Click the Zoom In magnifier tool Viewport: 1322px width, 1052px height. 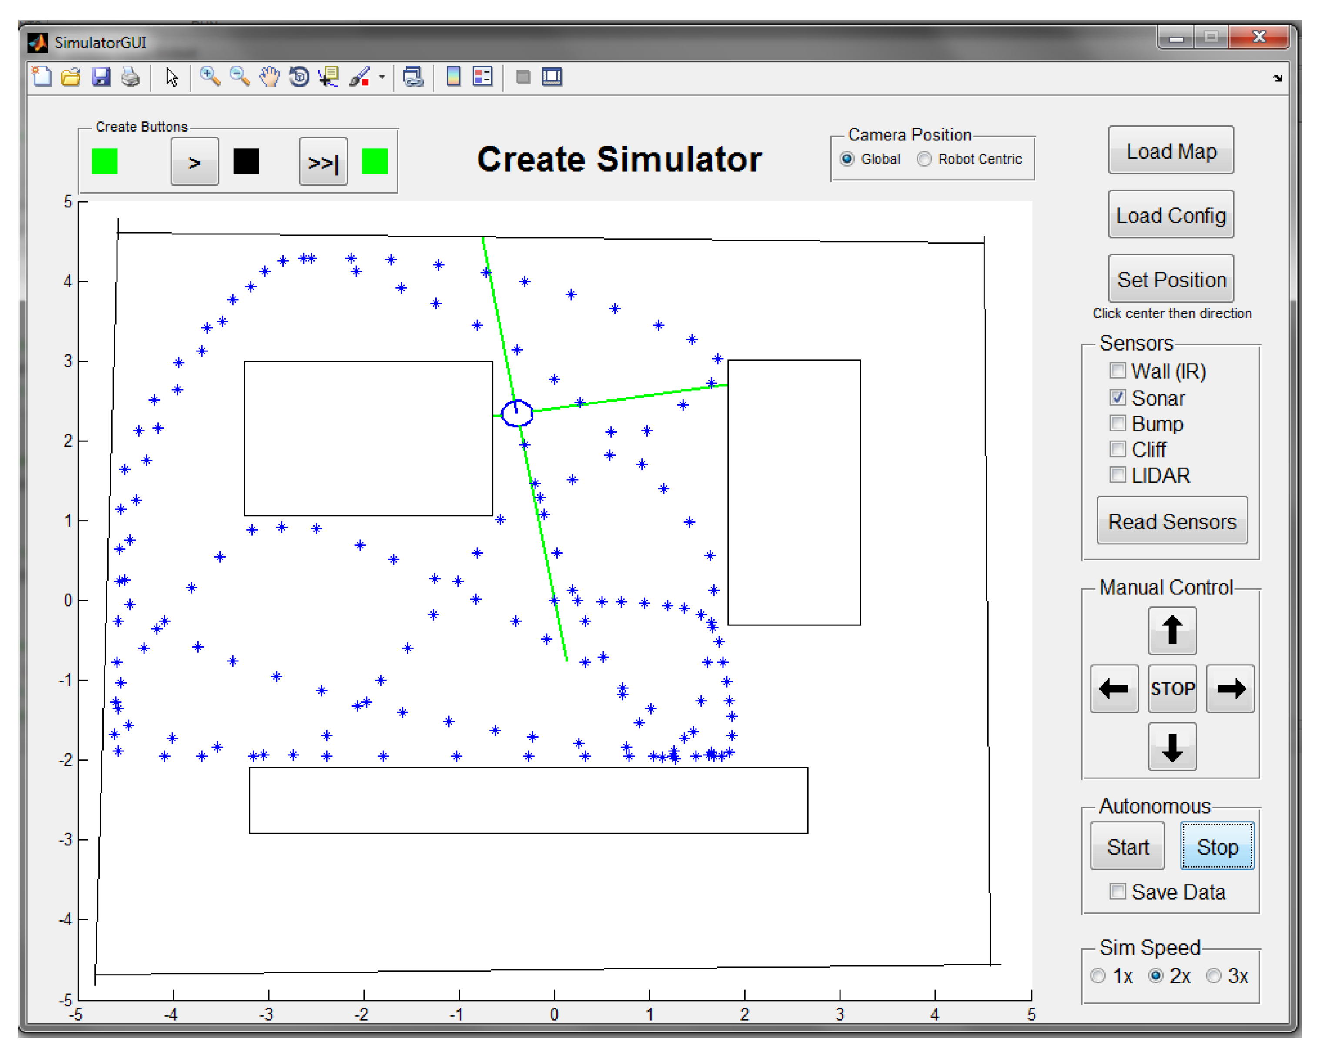pos(210,77)
